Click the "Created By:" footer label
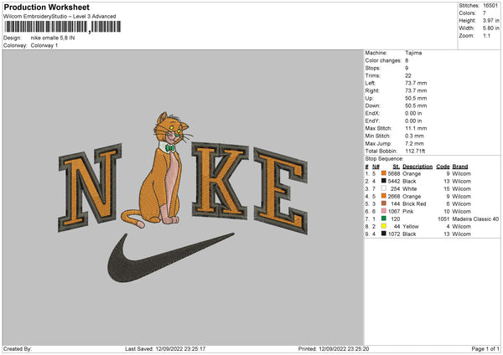 click(18, 348)
